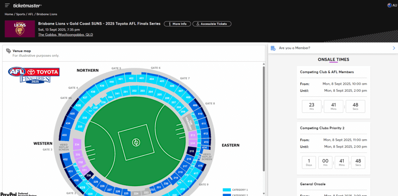Select section 228 on the map
This screenshot has height=196, width=398.
[102, 186]
